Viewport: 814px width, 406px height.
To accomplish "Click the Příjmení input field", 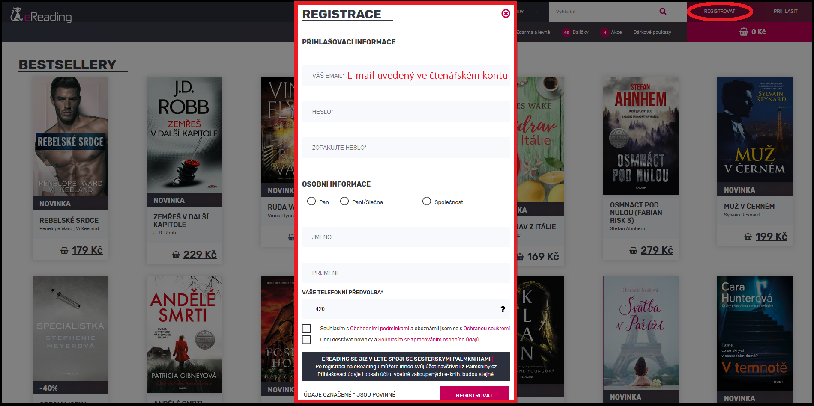I will click(406, 273).
